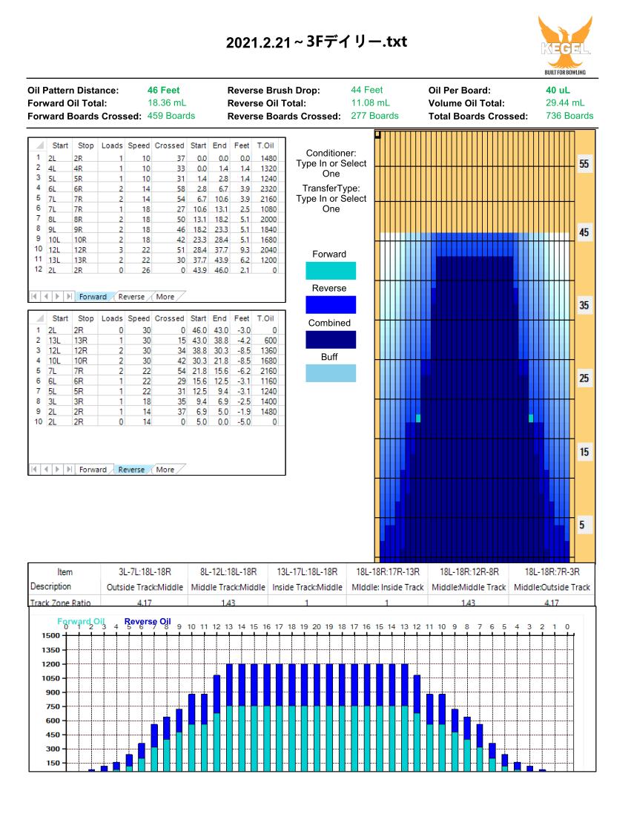Click 'Type In or Select One' under Conditioner

pyautogui.click(x=331, y=168)
